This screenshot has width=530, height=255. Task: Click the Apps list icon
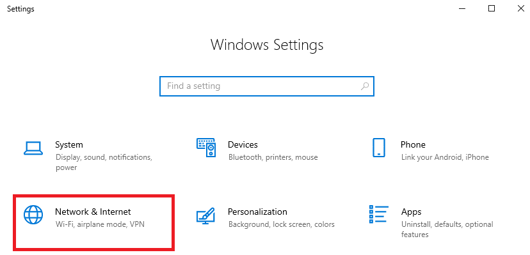point(378,215)
